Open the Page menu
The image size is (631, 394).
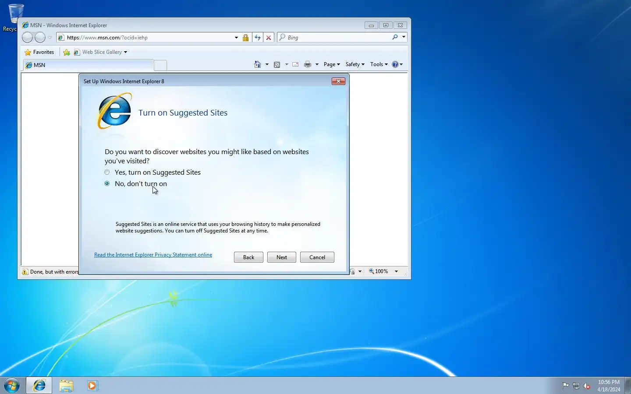click(332, 64)
